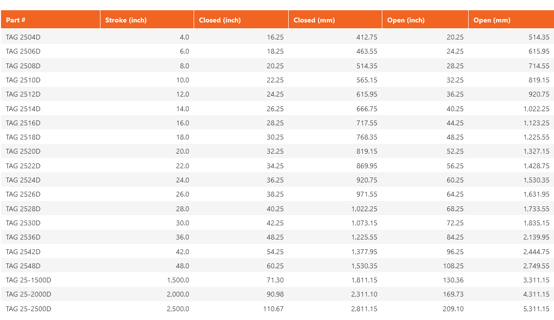
Task: Select part TAG 2504D row label
Action: (23, 37)
